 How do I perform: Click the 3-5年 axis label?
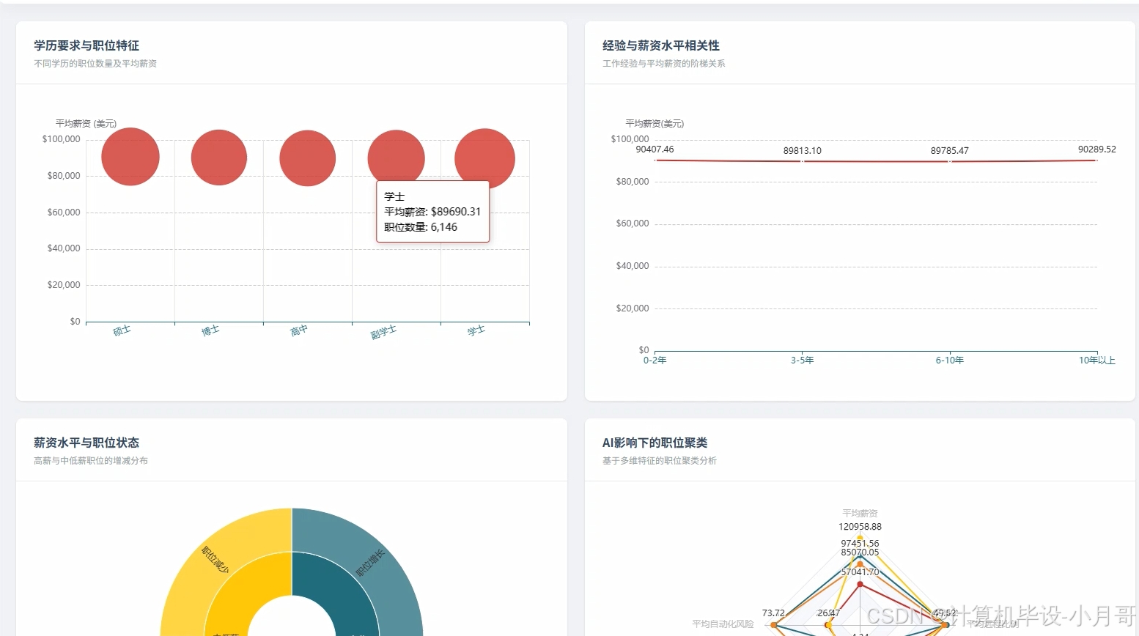tap(803, 360)
